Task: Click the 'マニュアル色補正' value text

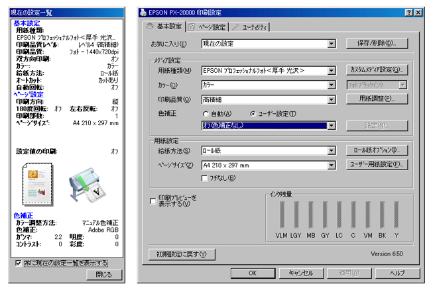Action: click(100, 222)
